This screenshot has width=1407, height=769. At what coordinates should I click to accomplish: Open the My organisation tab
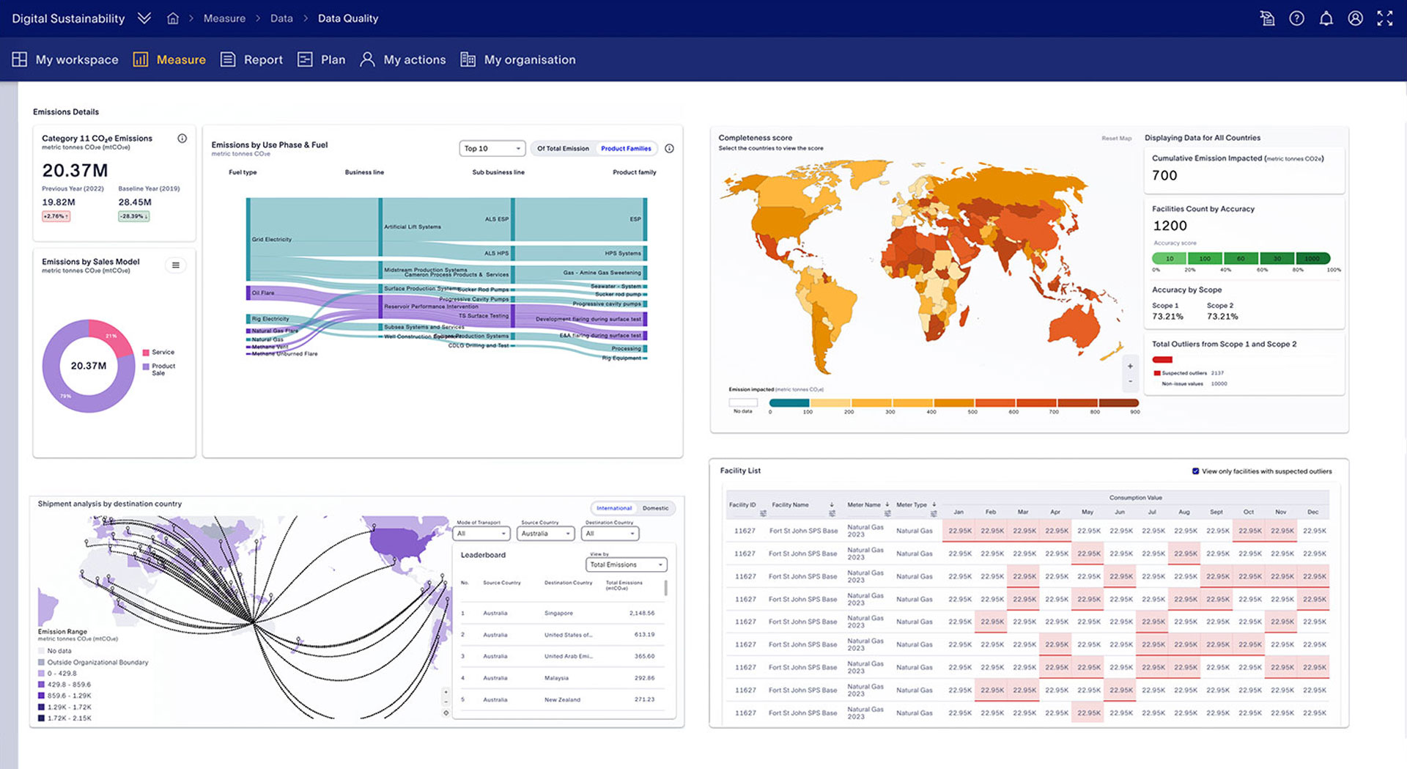(517, 59)
